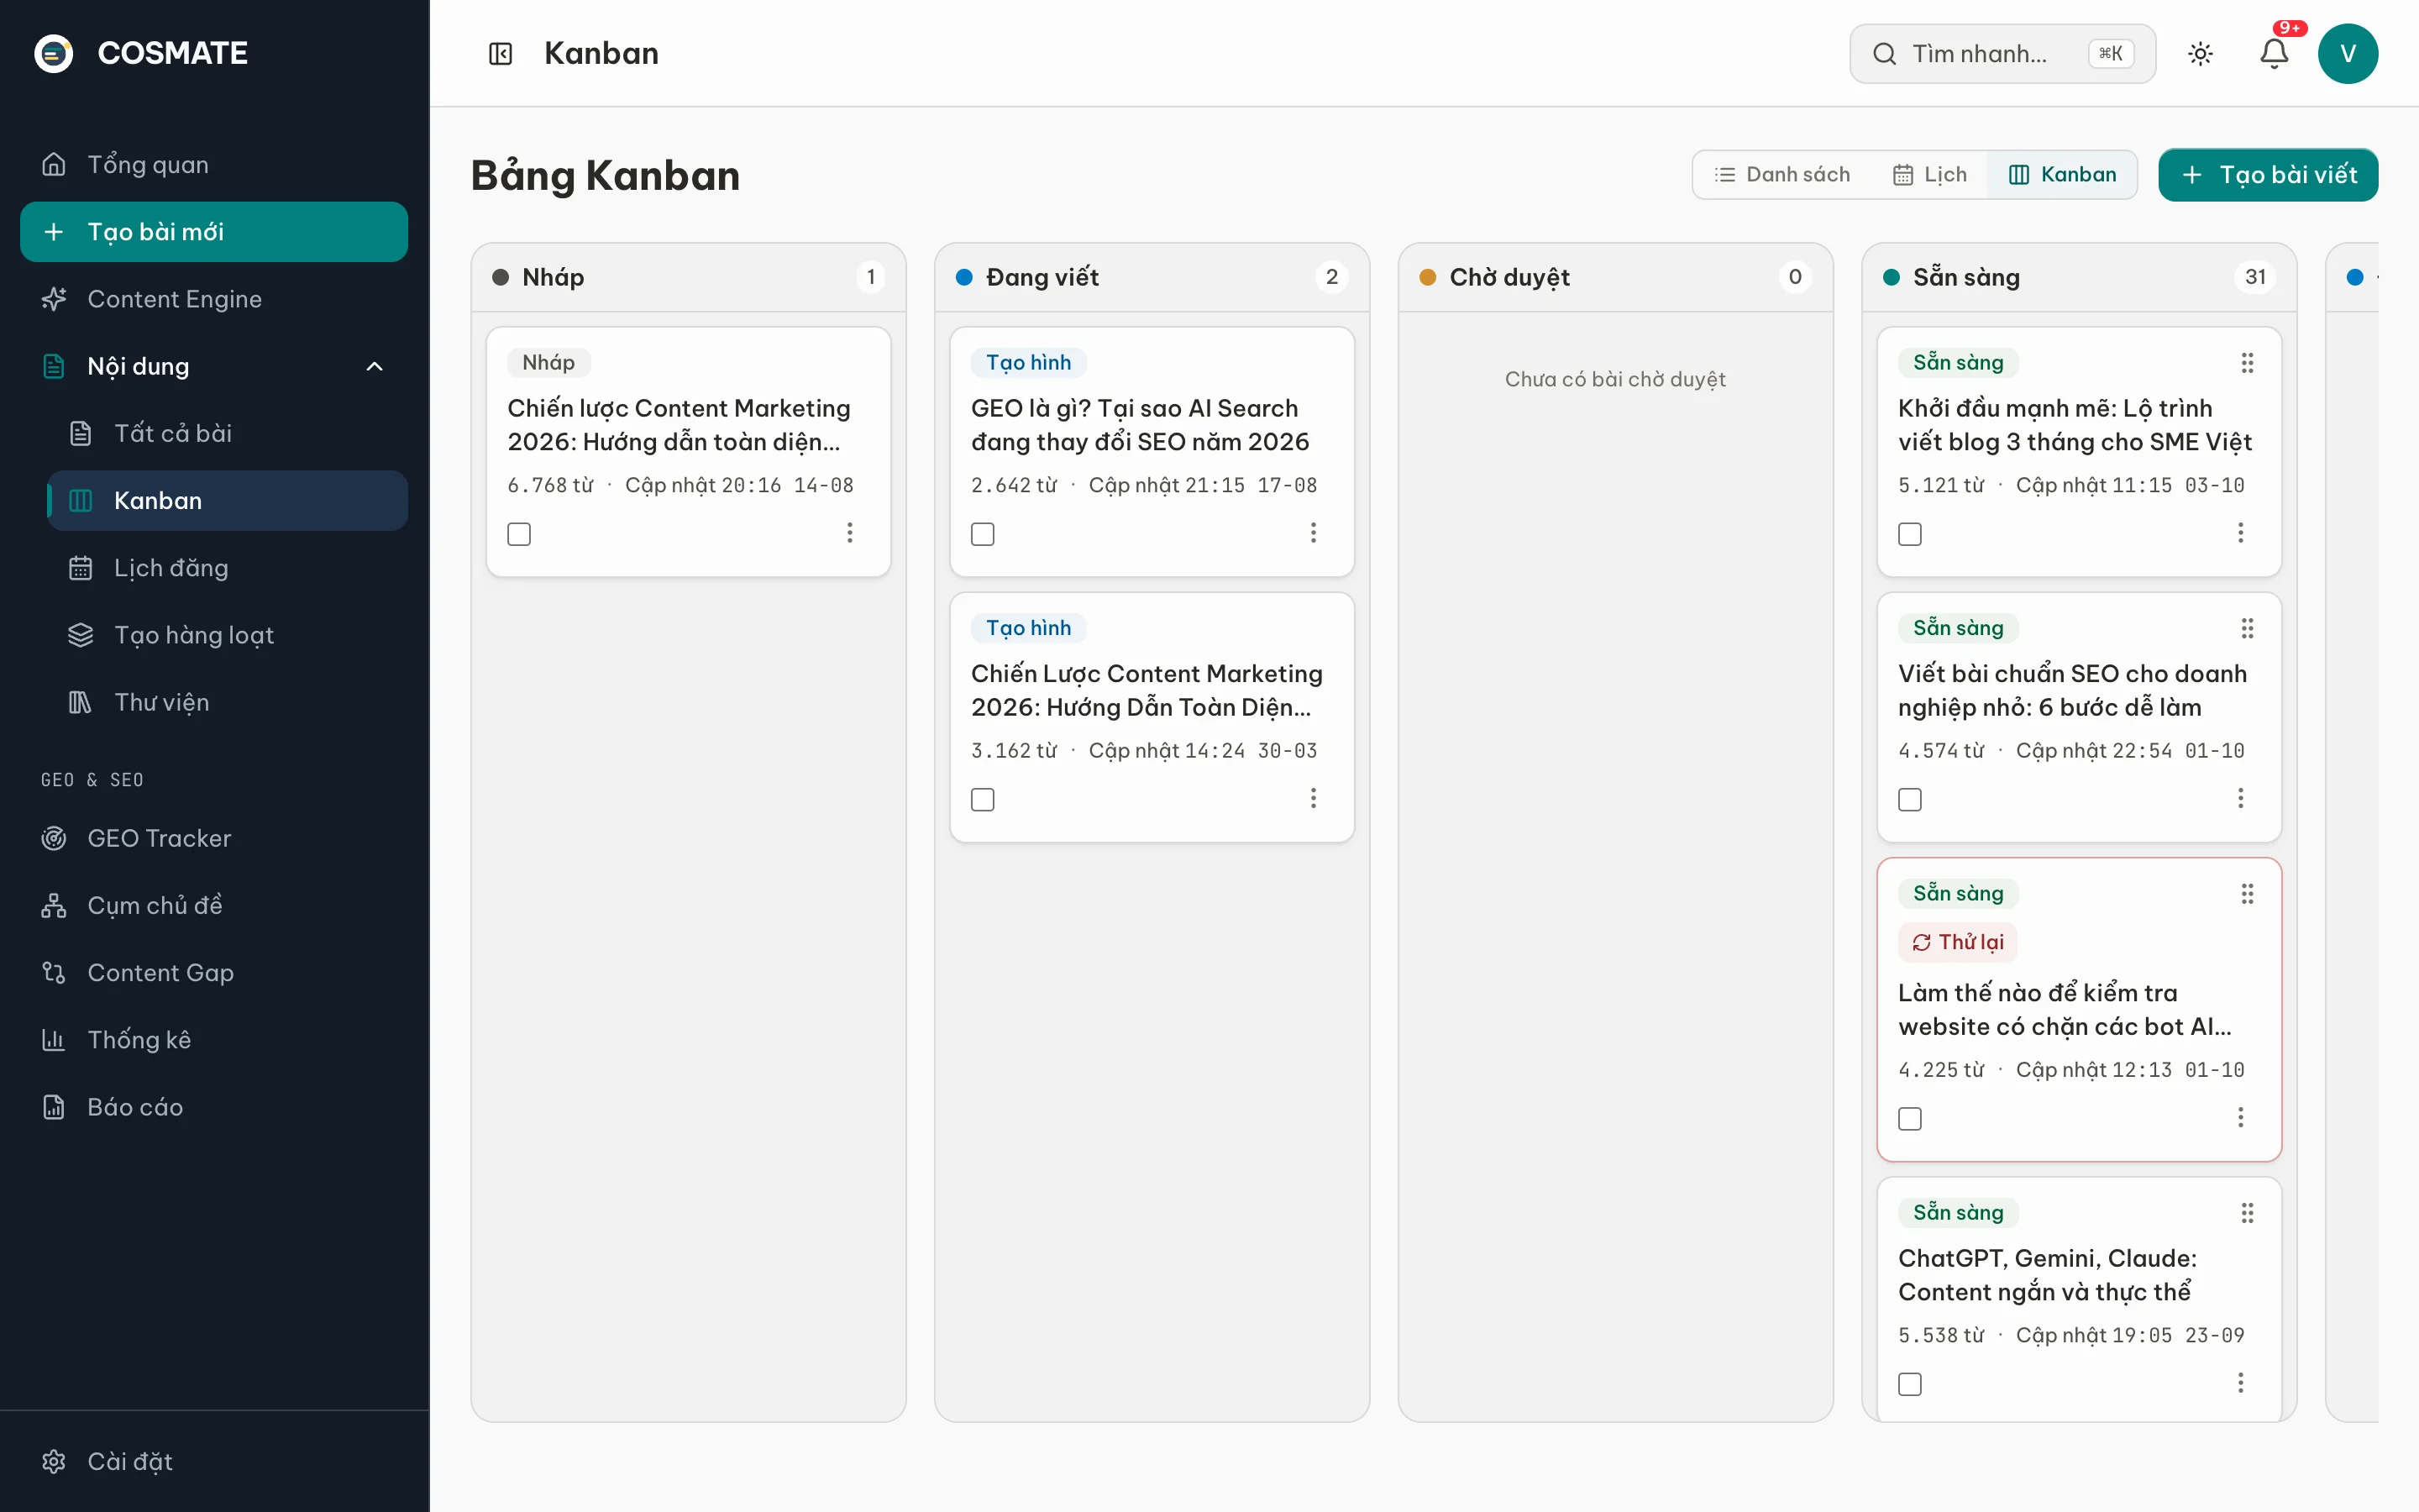2419x1512 pixels.
Task: Open options menu for GEO là gì card
Action: click(x=1314, y=533)
